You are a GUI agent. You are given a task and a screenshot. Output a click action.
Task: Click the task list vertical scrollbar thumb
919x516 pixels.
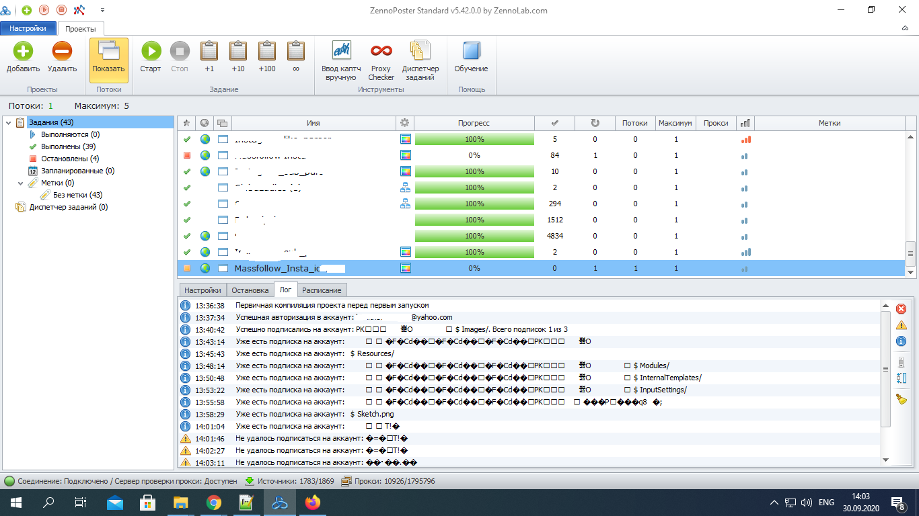click(911, 254)
